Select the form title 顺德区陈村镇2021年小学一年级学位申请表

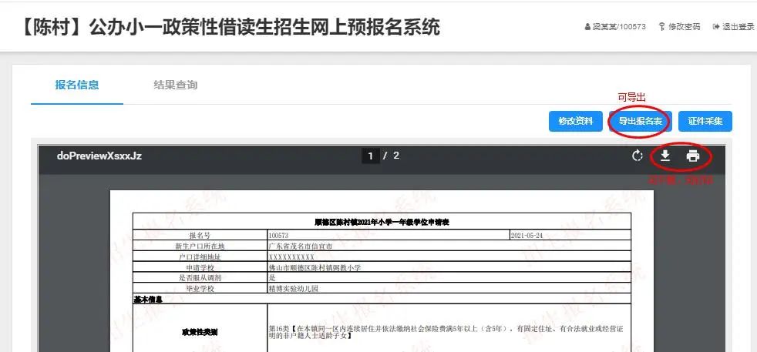pyautogui.click(x=382, y=222)
